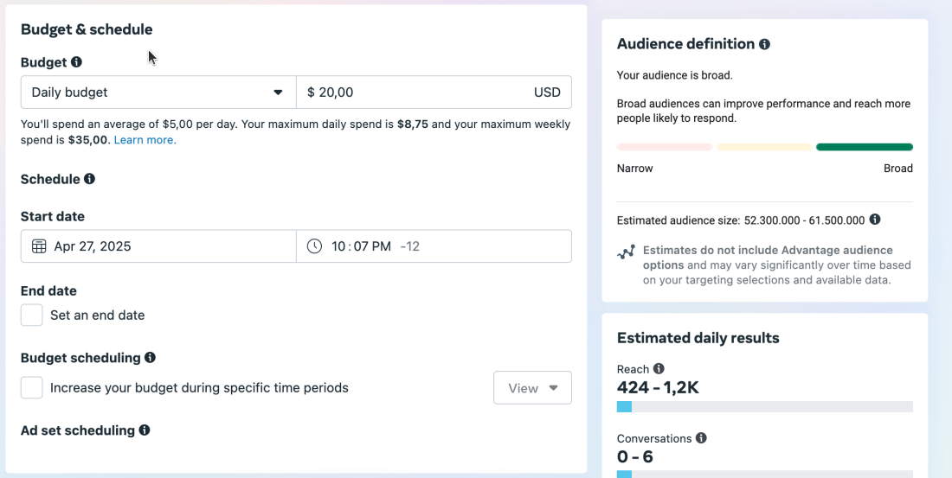Click the Schedule info icon
Screen dimensions: 952x478
pos(89,179)
